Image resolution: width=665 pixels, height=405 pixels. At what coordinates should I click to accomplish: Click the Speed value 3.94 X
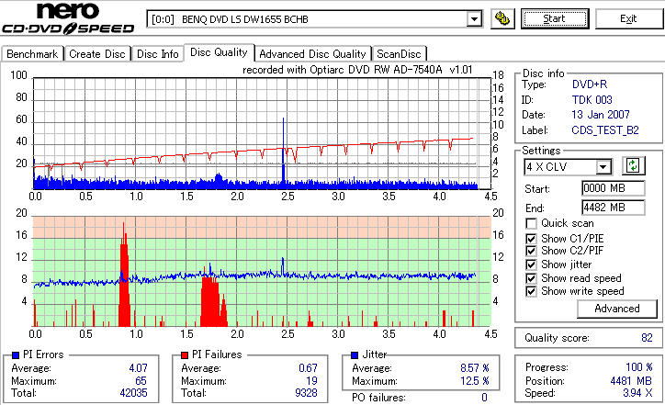click(x=637, y=393)
